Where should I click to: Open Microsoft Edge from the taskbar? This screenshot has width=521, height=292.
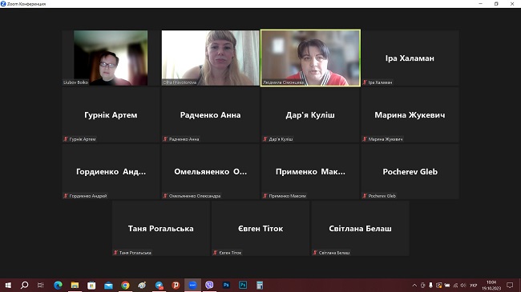(59, 285)
